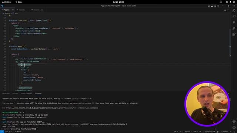Go to line via Ln 35 Col indicator
Screen dimensions: 237x133
click(x=178, y=132)
